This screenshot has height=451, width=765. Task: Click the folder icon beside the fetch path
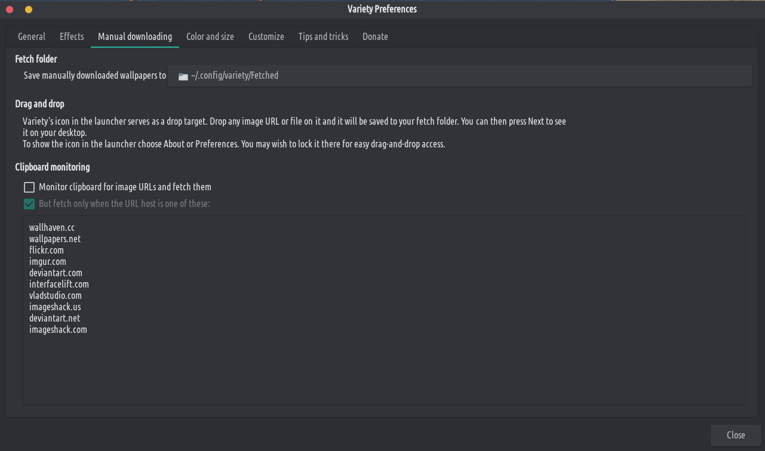(183, 76)
